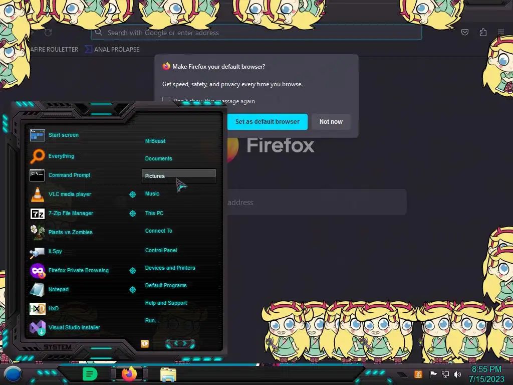Screen dimensions: 513x385
Task: Dismiss prompt with Not now button
Action: [331, 122]
